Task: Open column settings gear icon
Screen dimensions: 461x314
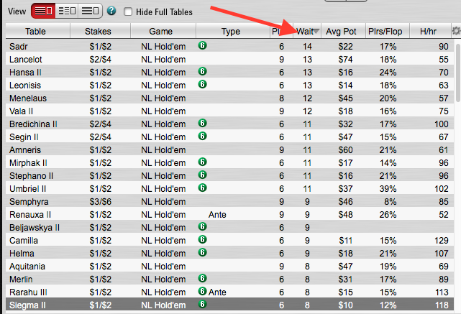Action: [x=455, y=30]
